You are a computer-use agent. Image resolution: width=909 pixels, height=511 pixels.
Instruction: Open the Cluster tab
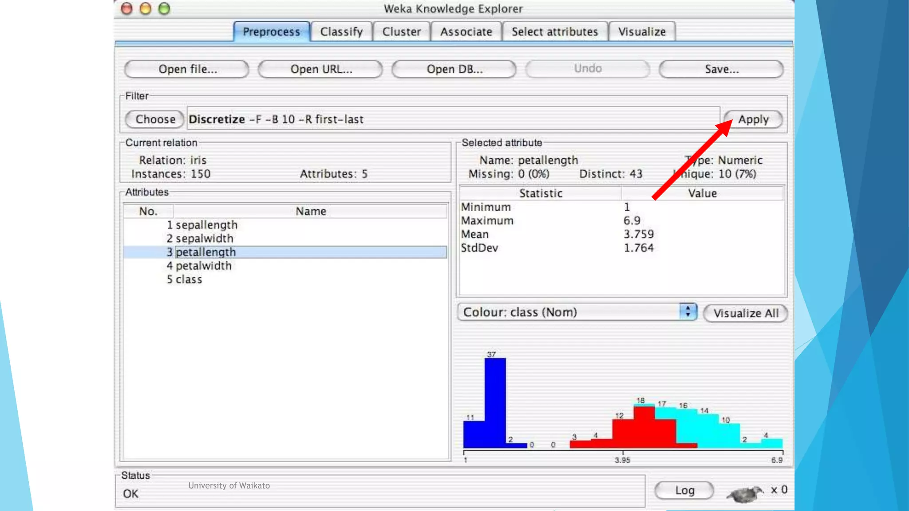click(x=401, y=32)
